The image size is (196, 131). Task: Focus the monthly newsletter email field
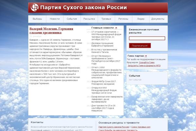tap(147, 38)
